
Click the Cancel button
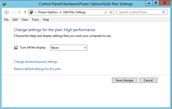148,80
